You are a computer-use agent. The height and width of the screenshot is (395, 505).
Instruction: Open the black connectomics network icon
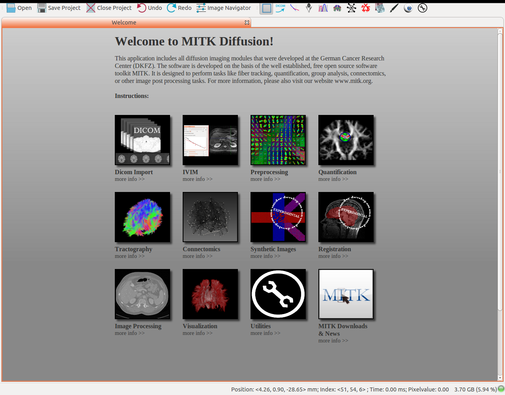(352, 8)
